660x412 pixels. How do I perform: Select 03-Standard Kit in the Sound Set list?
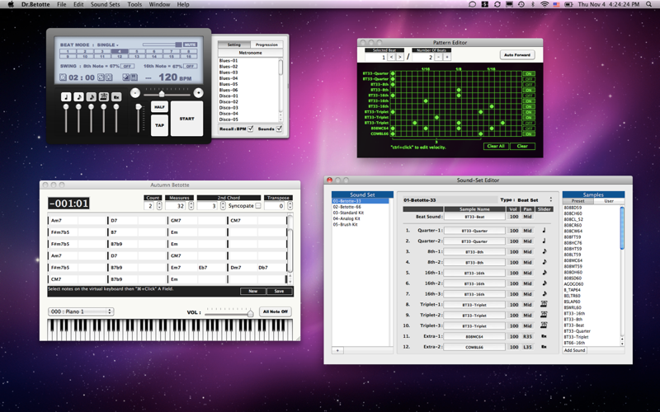[348, 213]
